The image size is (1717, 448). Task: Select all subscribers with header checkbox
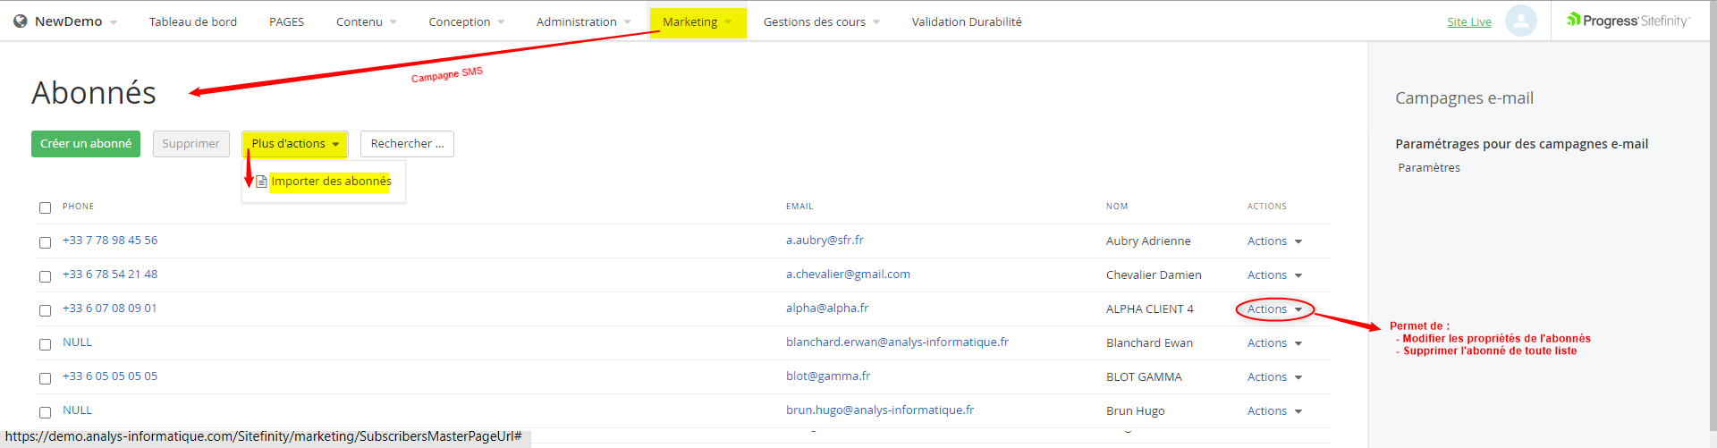tap(45, 208)
